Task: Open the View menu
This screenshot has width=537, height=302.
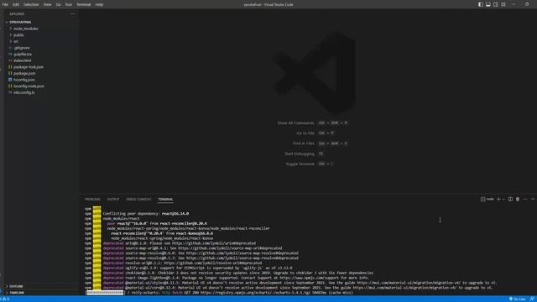Action: (47, 4)
